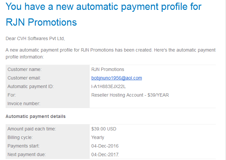The height and width of the screenshot is (160, 226).
Task: Click the Automatic payment ID label
Action: pyautogui.click(x=31, y=87)
